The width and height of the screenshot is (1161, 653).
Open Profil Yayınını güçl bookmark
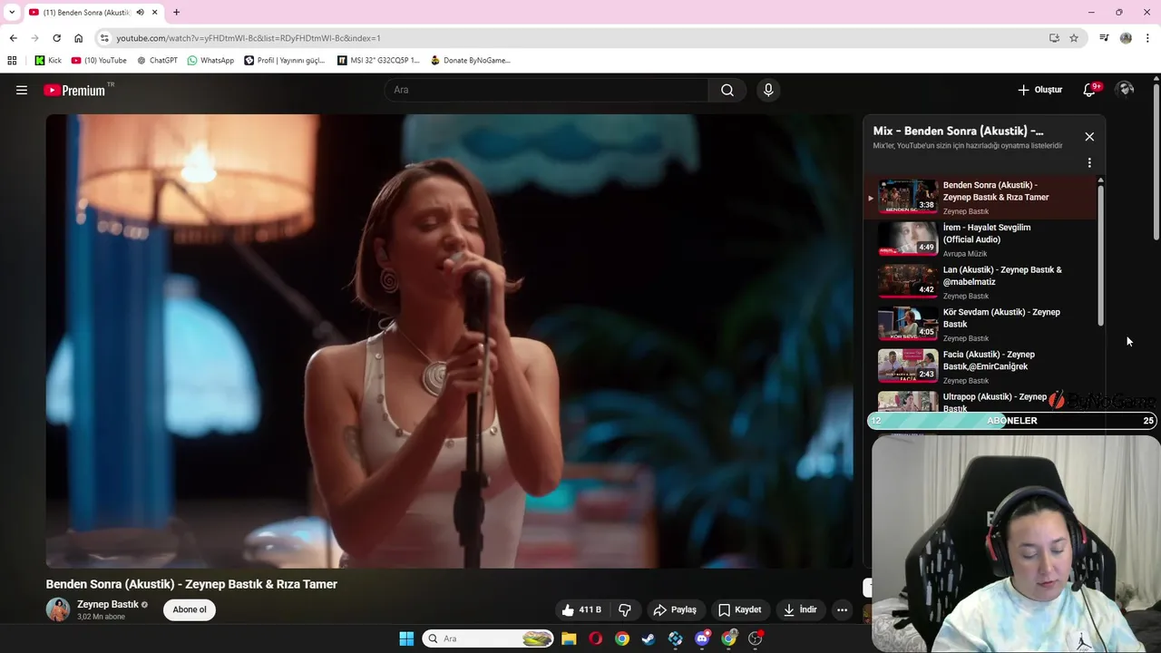[x=285, y=61]
